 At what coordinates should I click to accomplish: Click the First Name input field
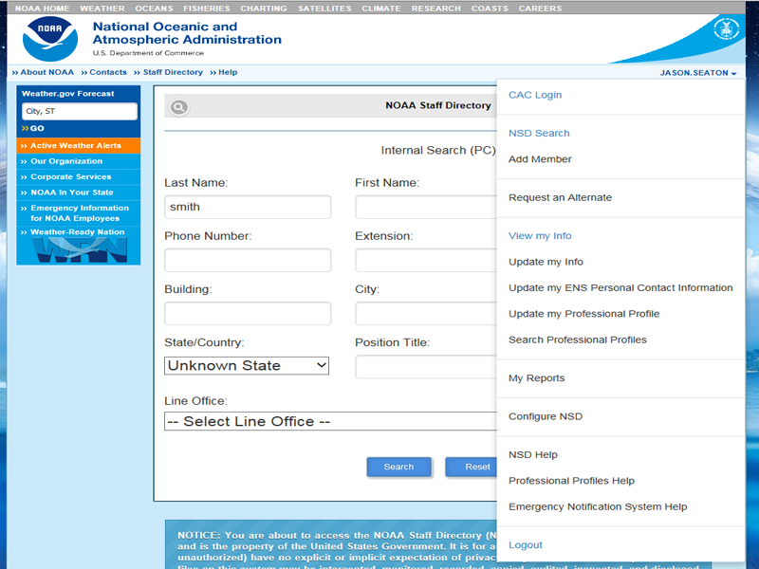point(426,207)
